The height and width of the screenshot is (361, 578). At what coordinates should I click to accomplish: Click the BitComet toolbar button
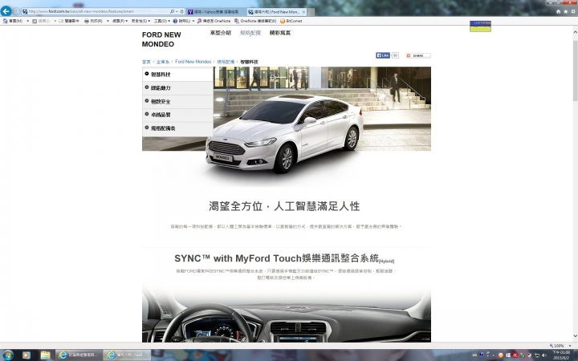point(291,21)
